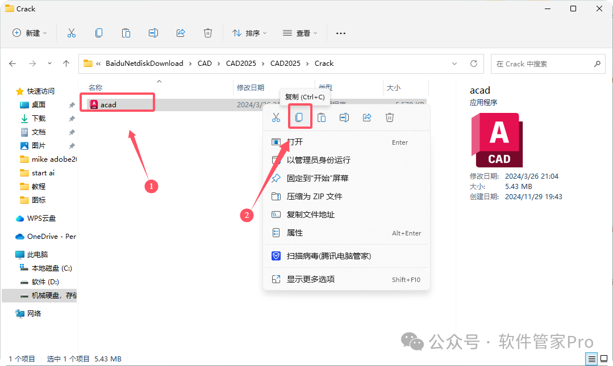Click the CAD breadcrumb segment
613x366 pixels.
[x=205, y=64]
